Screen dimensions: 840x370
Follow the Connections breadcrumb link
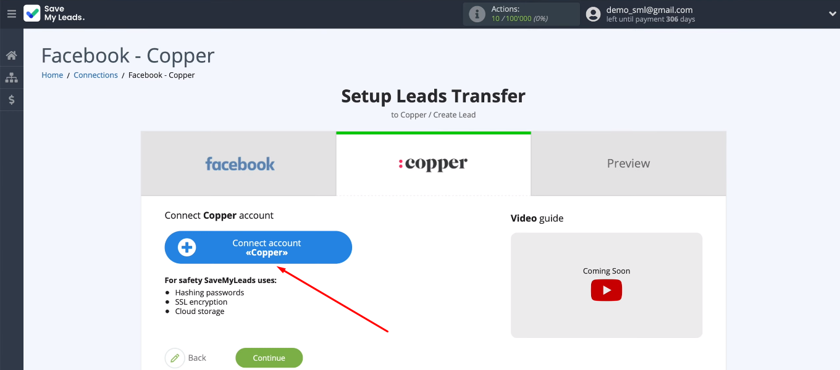click(95, 75)
